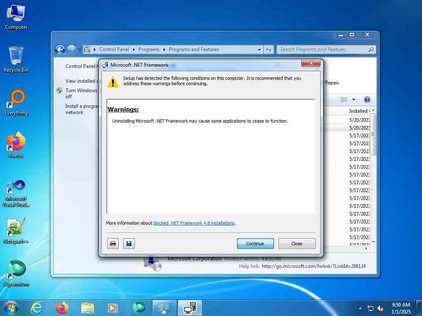Launch Firefox from the taskbar

(x=62, y=308)
